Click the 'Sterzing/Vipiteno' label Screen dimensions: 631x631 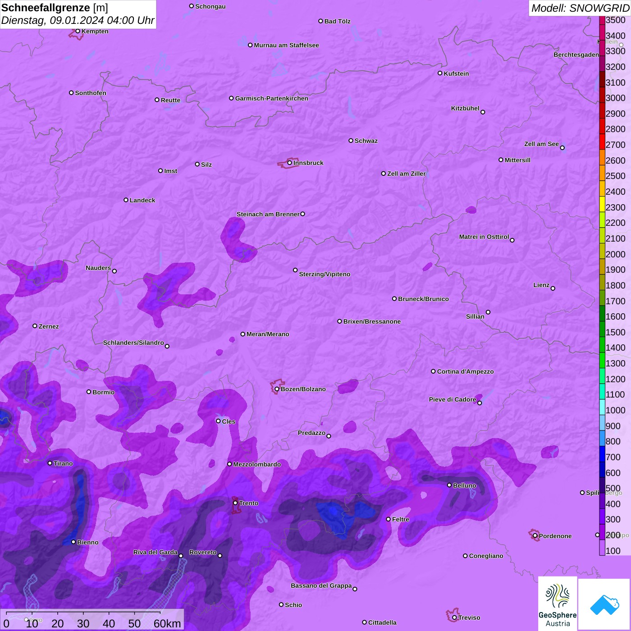pos(325,274)
